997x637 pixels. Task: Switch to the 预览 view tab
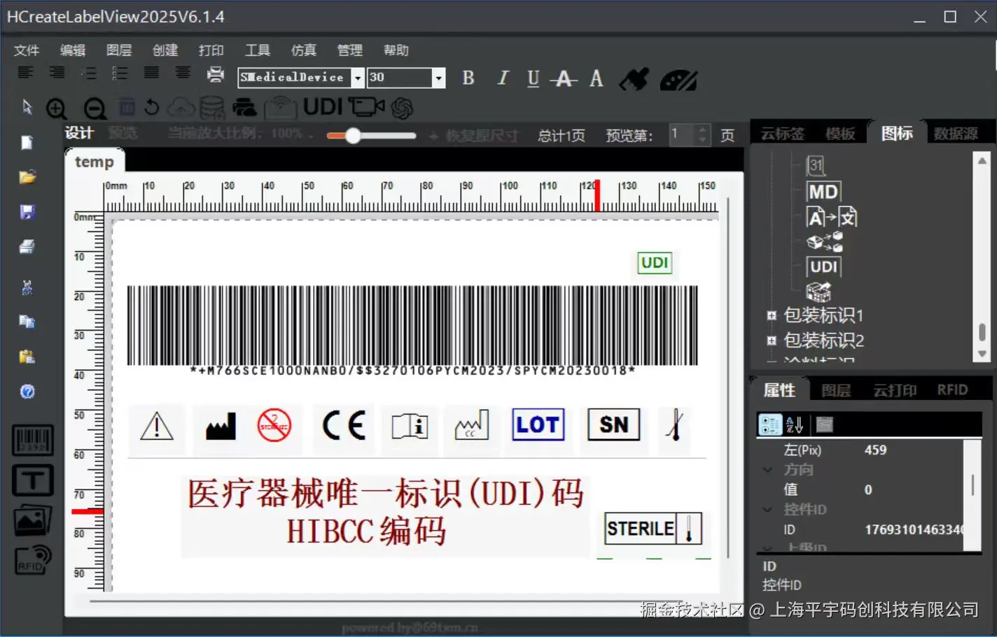tap(123, 133)
